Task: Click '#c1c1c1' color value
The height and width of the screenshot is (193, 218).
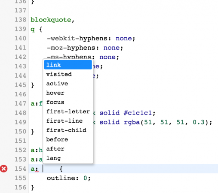Action: coord(138,113)
